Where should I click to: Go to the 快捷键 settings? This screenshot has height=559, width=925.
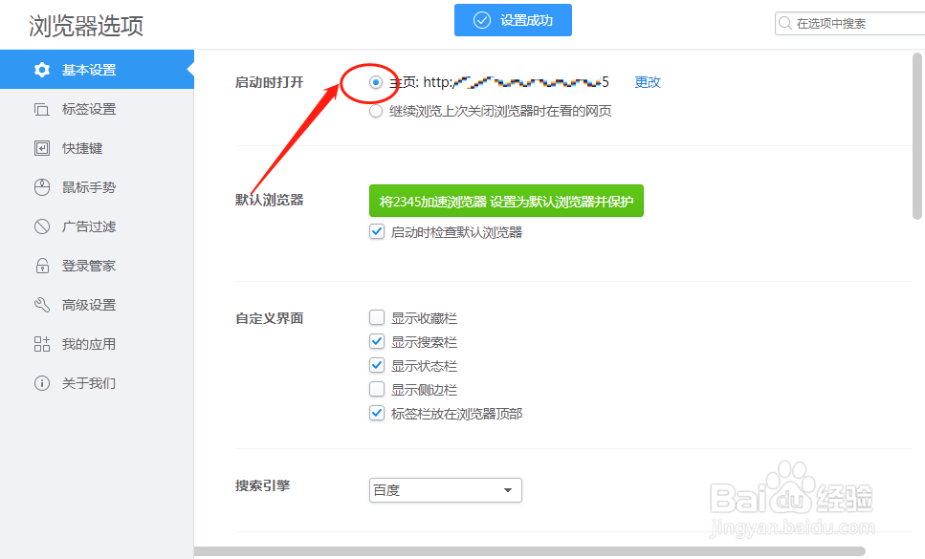coord(97,148)
